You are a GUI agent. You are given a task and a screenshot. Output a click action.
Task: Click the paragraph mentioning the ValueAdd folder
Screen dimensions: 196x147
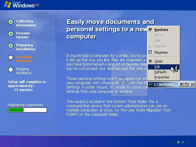click(118, 108)
